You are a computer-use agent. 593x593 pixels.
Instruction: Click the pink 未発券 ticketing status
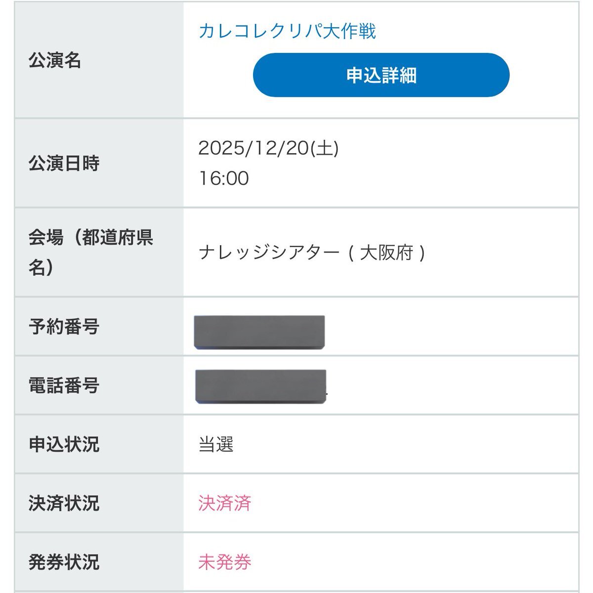click(x=225, y=562)
